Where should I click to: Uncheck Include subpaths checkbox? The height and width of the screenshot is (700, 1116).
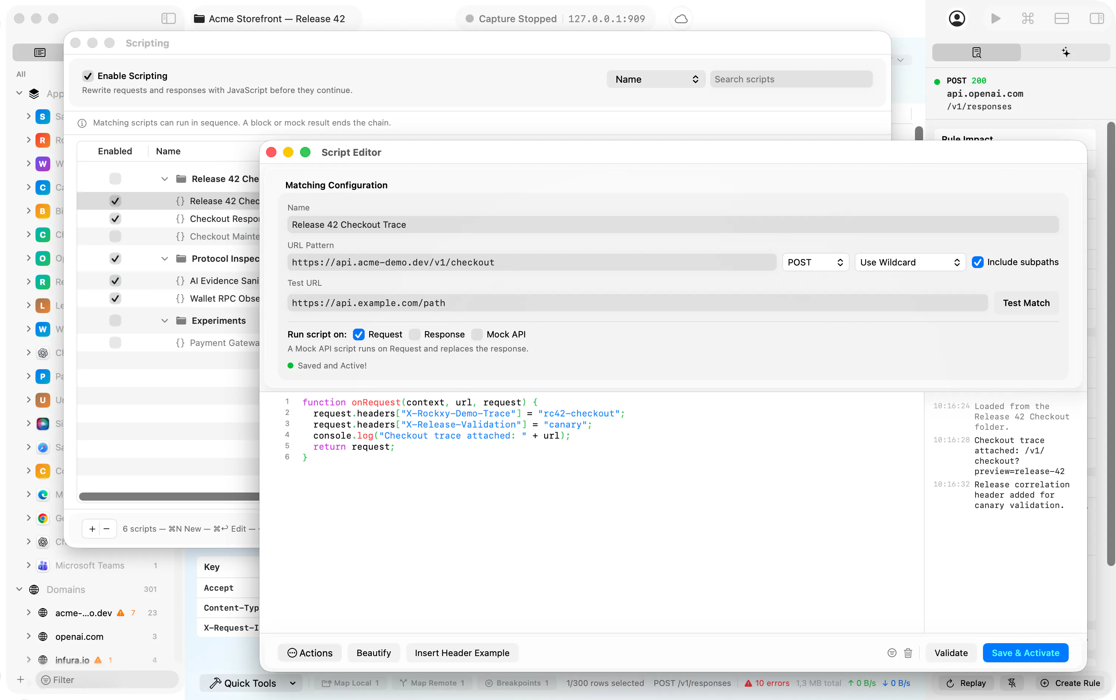pos(977,262)
